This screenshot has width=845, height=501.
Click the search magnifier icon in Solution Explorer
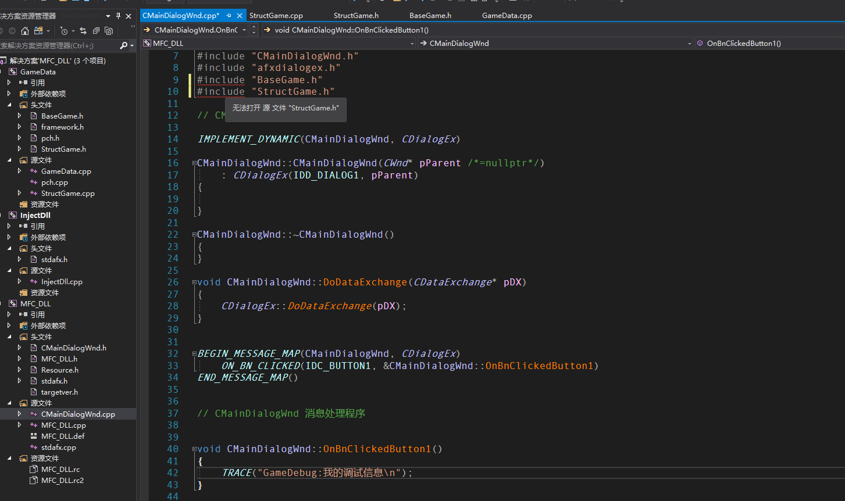tap(123, 45)
